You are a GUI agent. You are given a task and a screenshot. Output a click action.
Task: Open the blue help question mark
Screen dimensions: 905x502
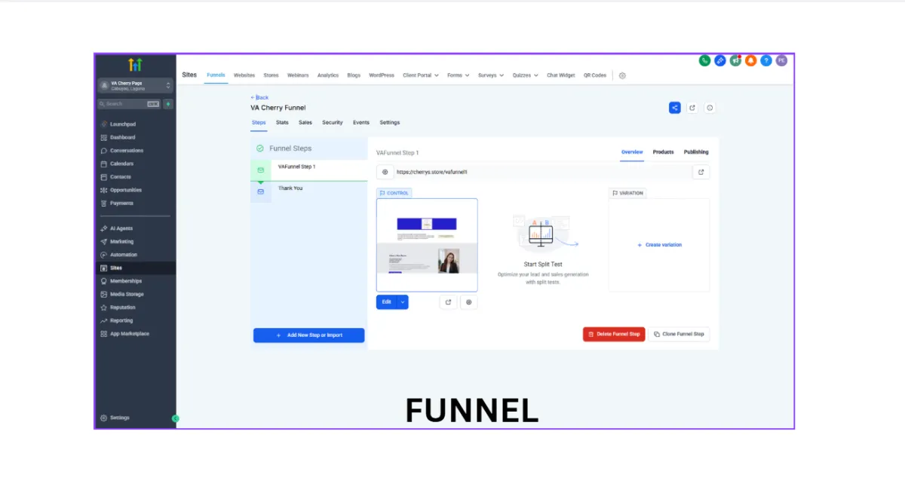tap(766, 60)
